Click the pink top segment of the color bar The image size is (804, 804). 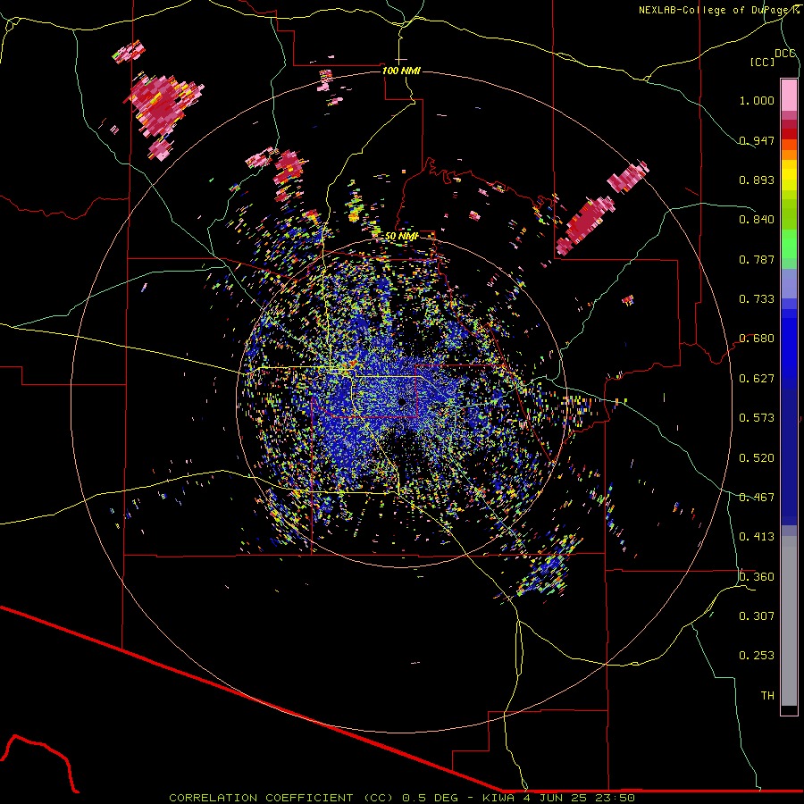coord(789,96)
